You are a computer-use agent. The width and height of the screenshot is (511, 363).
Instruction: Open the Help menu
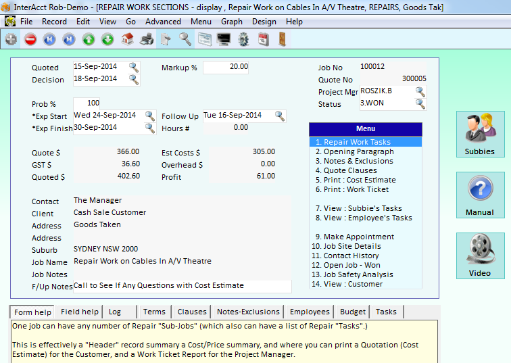(294, 22)
